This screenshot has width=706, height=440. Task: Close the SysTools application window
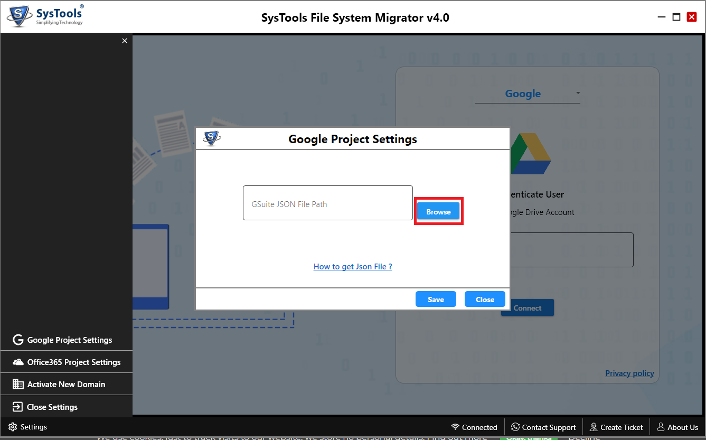pos(691,17)
